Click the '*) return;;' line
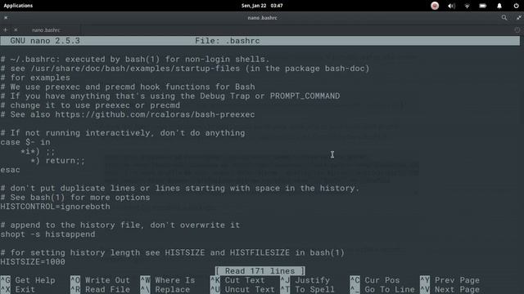 pos(58,161)
